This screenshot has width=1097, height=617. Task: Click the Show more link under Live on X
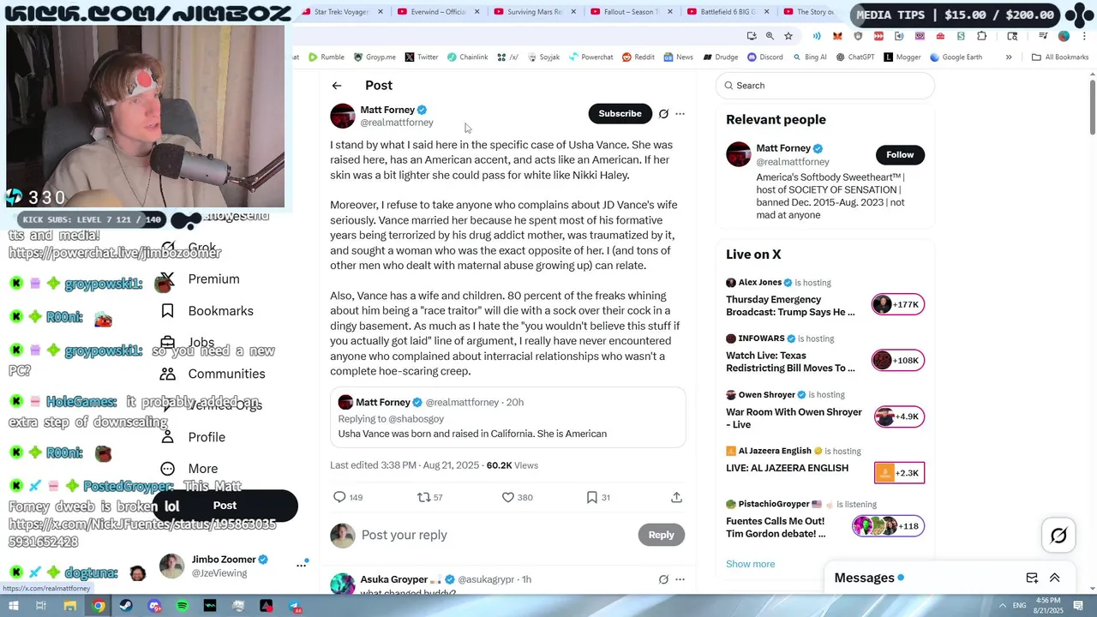click(x=750, y=564)
